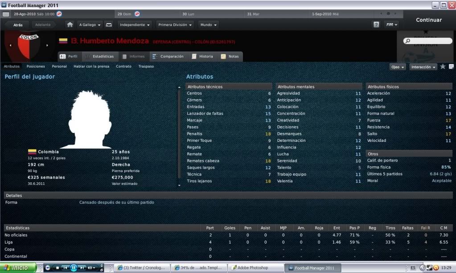
Task: Click the round dot between the date bar arrows
Action: tap(388, 14)
